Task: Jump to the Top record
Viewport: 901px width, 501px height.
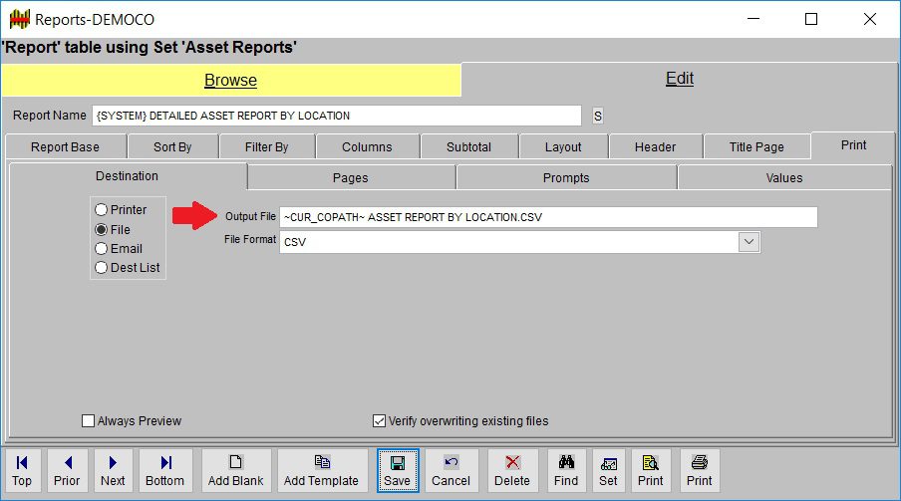Action: coord(22,470)
